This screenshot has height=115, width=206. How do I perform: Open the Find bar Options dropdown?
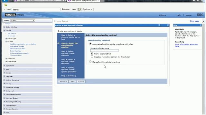[x=88, y=9]
